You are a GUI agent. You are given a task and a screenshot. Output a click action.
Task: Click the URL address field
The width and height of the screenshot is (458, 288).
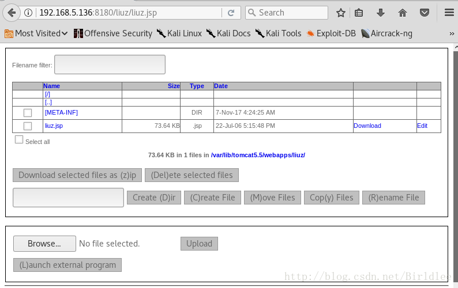129,13
